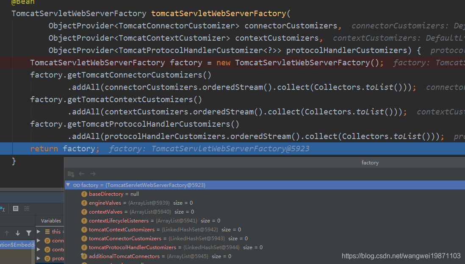The image size is (465, 264).
Task: Collapse the factory node in the inspector popup
Action: (68, 185)
